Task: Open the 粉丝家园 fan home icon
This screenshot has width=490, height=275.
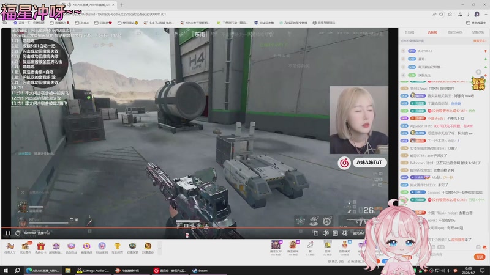Action: (102, 248)
